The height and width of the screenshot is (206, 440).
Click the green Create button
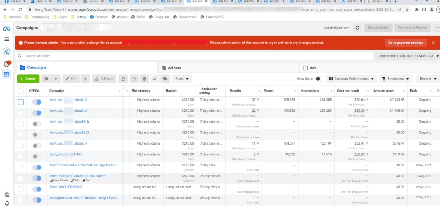(x=28, y=79)
